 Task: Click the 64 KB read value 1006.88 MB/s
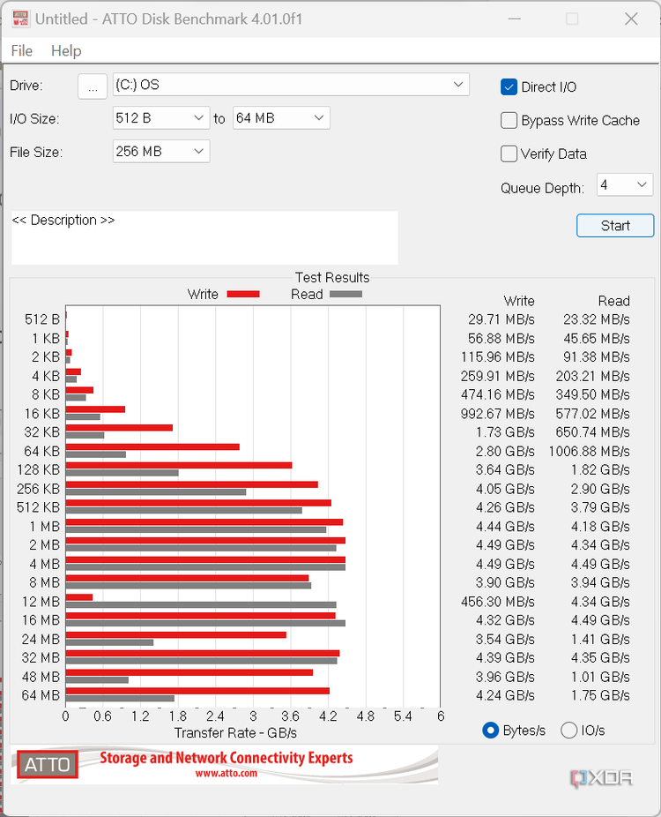click(x=590, y=451)
